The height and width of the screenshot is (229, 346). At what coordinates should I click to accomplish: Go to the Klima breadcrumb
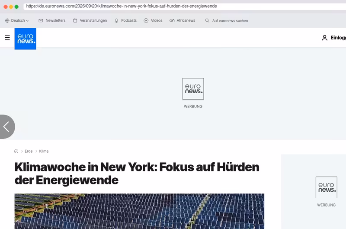point(44,151)
